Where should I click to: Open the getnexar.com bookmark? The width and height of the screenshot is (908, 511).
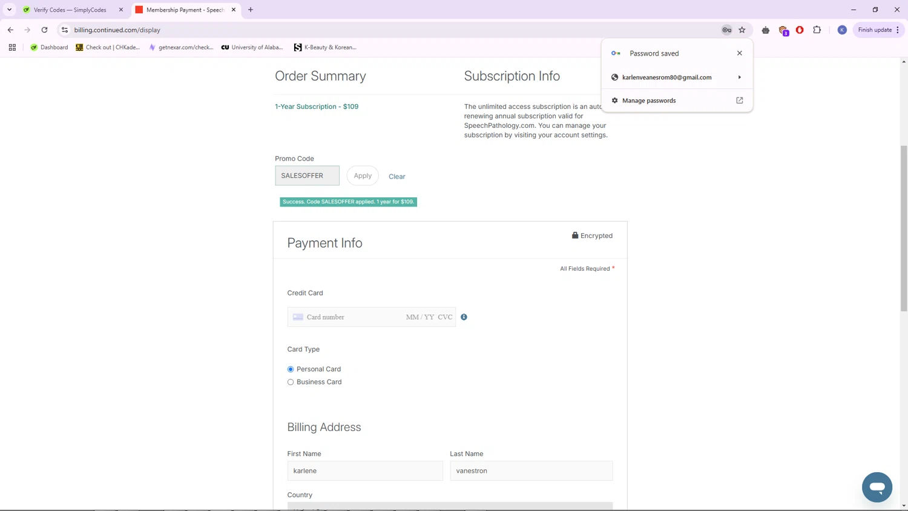point(181,47)
